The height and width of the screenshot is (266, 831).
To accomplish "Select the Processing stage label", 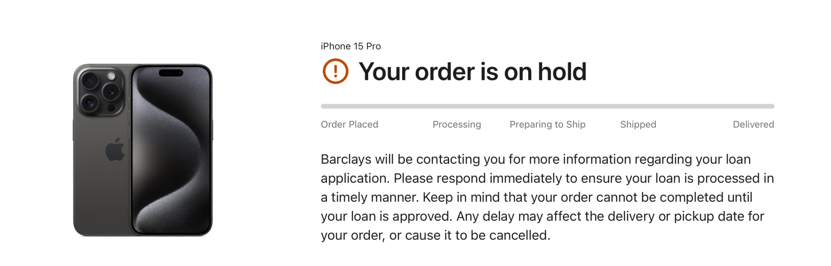I will tap(457, 124).
